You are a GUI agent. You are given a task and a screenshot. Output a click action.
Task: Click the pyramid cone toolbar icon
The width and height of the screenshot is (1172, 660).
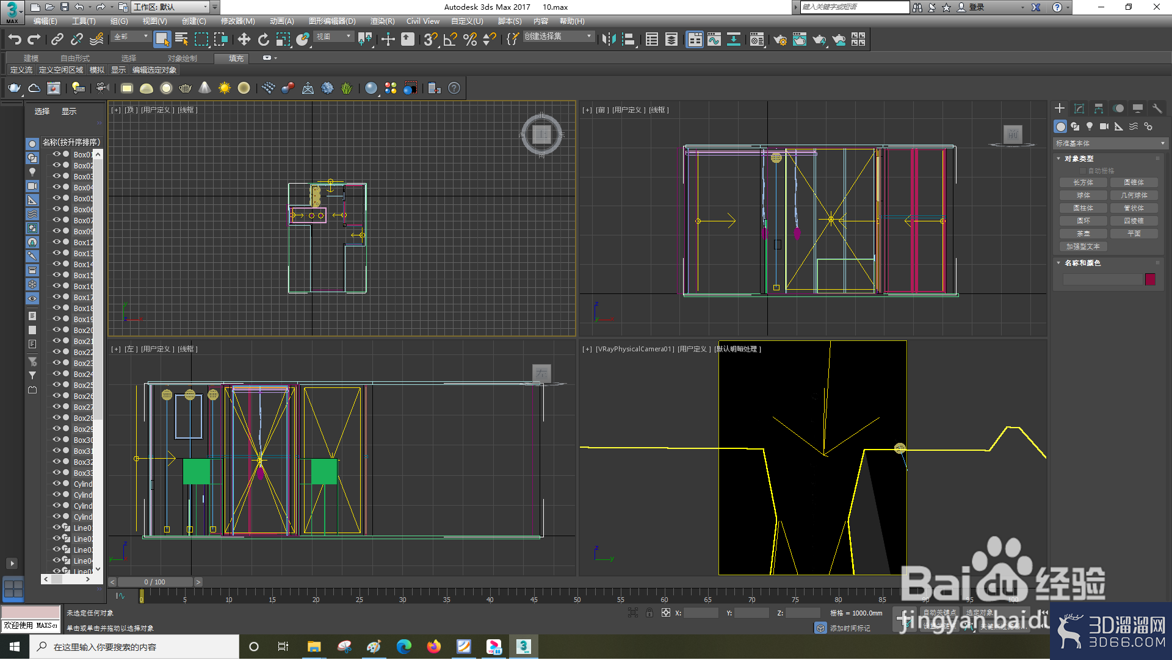pyautogui.click(x=205, y=88)
